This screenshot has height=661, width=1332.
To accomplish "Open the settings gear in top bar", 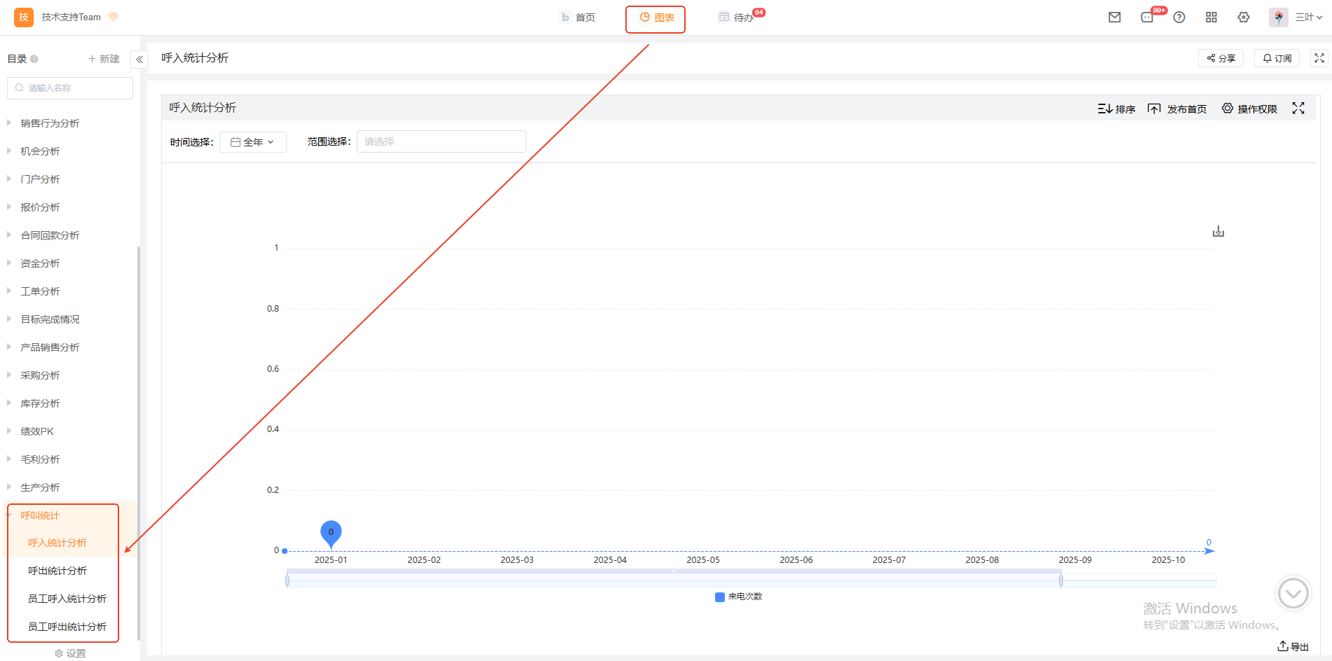I will click(x=1244, y=18).
